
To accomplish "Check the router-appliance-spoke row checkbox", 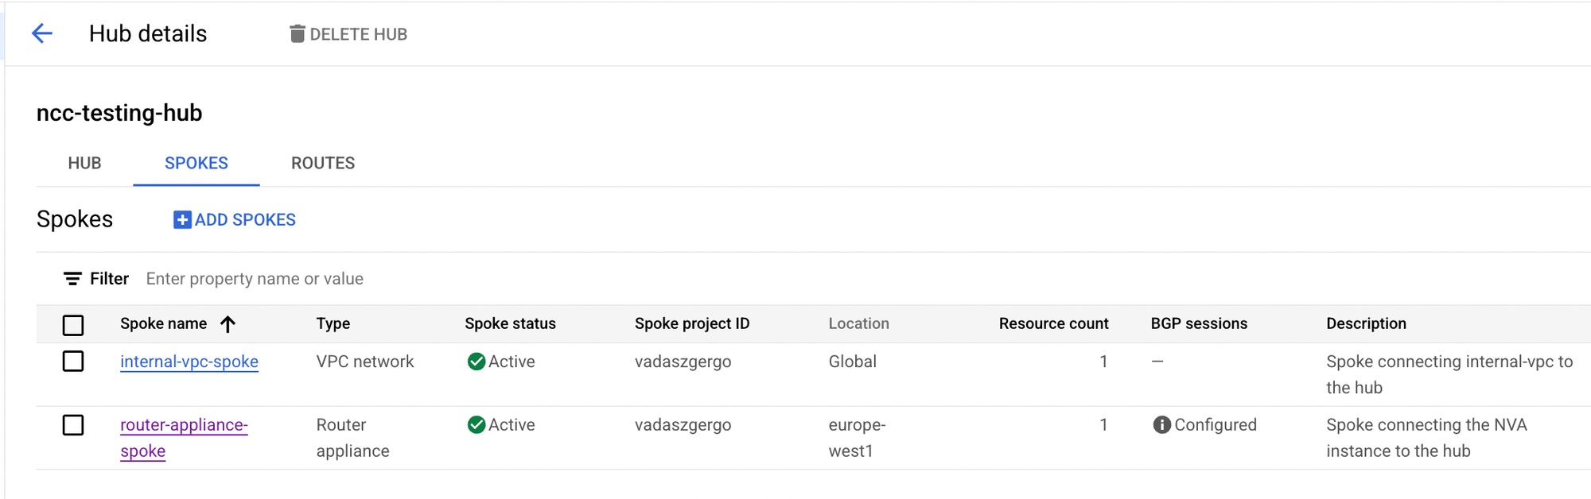I will (x=73, y=425).
